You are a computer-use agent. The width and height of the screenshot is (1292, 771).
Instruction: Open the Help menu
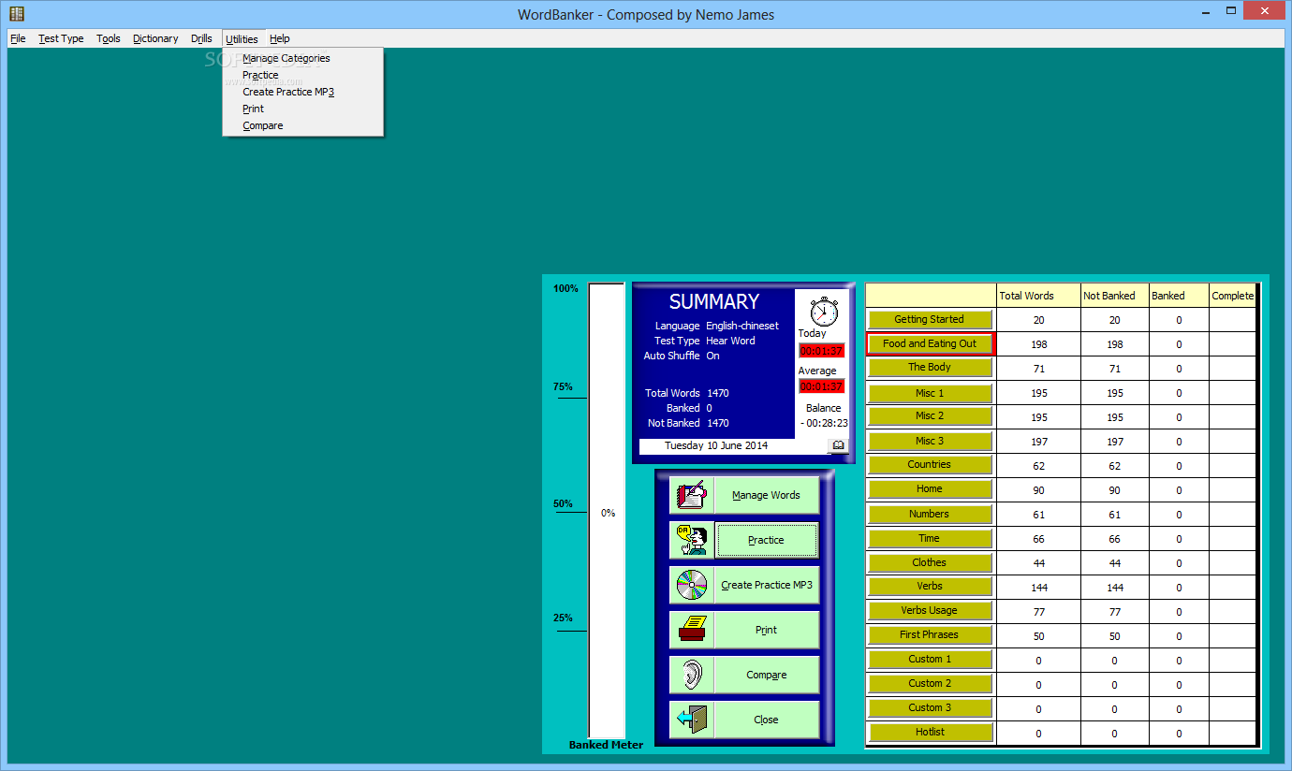click(x=279, y=38)
